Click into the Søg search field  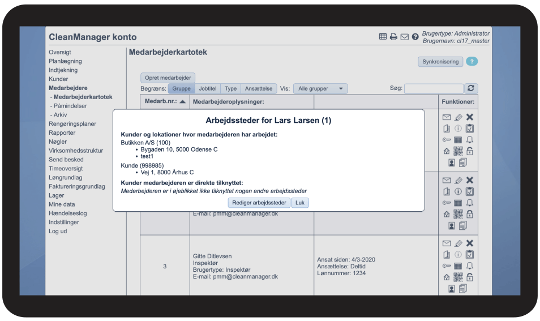(434, 88)
